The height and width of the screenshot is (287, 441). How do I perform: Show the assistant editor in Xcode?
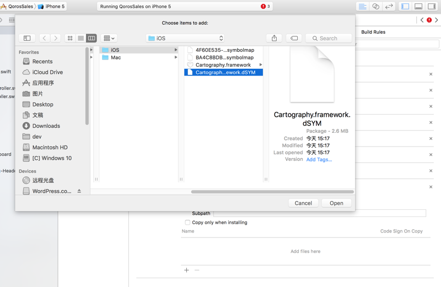376,7
